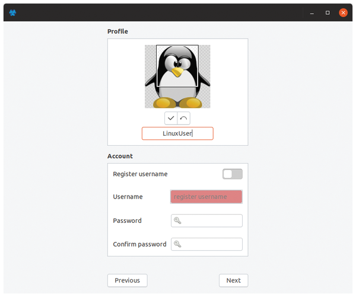Image resolution: width=356 pixels, height=297 pixels.
Task: Click key icon in Confirm password field
Action: (177, 244)
